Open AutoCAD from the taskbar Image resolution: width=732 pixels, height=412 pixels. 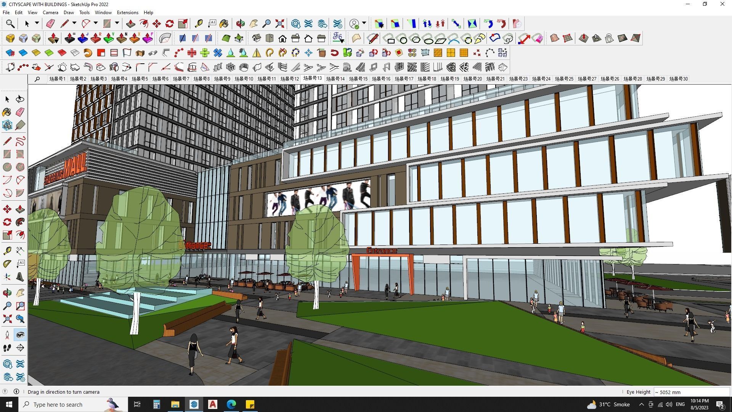[213, 404]
